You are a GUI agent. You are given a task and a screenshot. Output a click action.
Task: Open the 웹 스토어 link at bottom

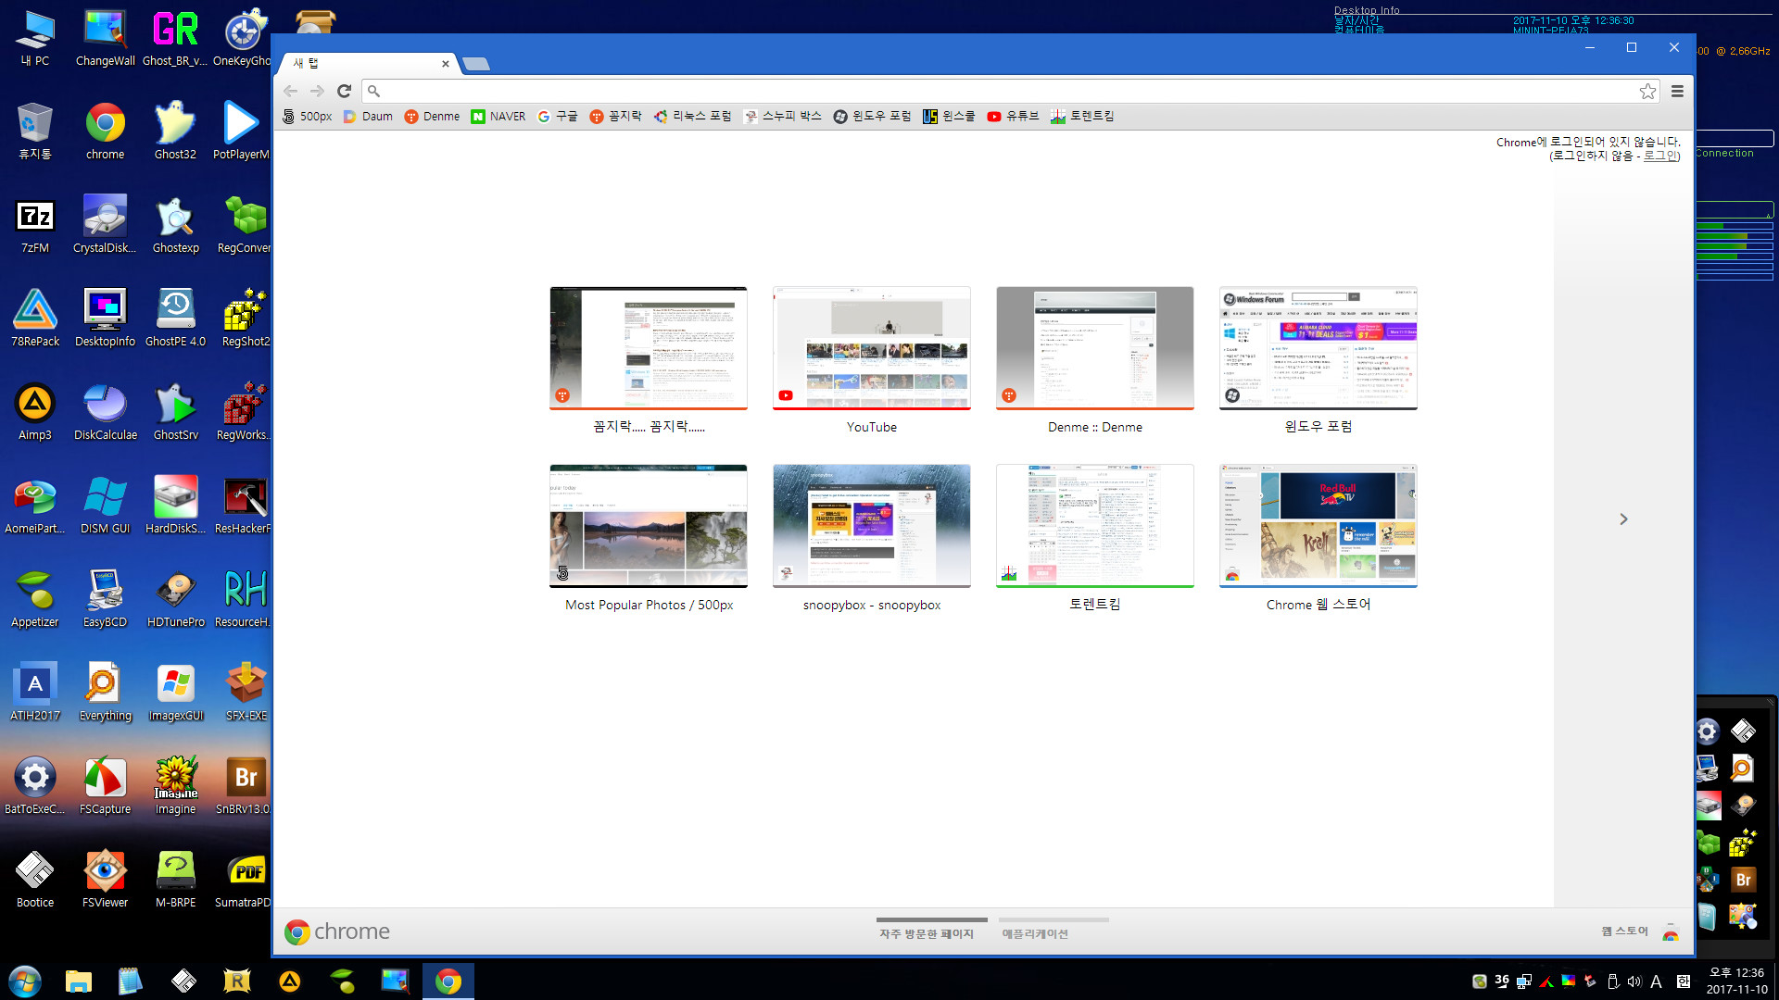(1640, 931)
